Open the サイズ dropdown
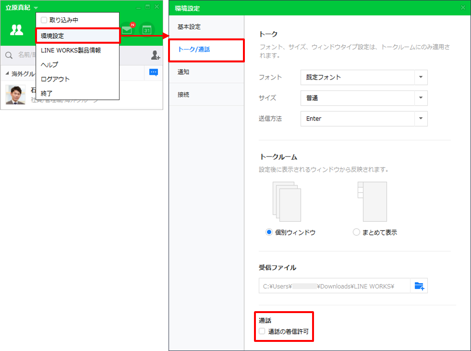471x351 pixels. (421, 98)
